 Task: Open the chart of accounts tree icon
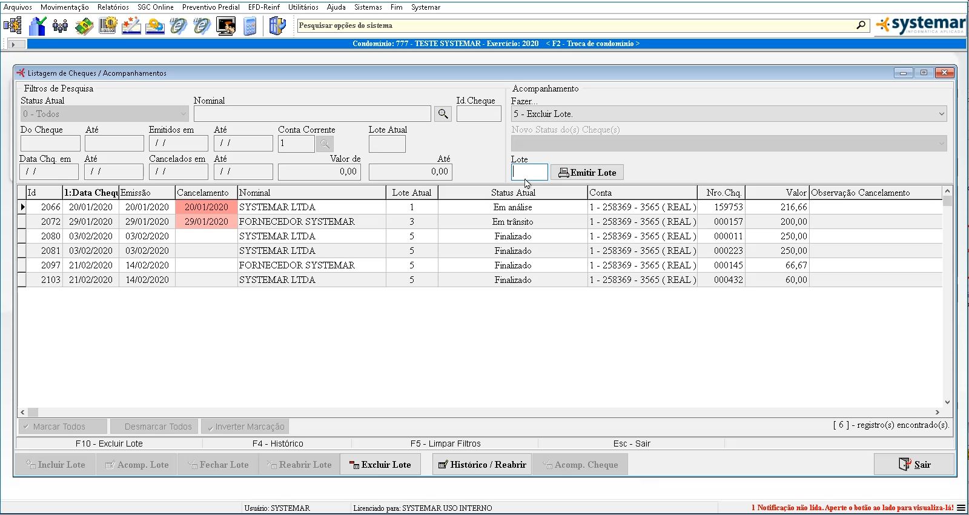(x=13, y=26)
